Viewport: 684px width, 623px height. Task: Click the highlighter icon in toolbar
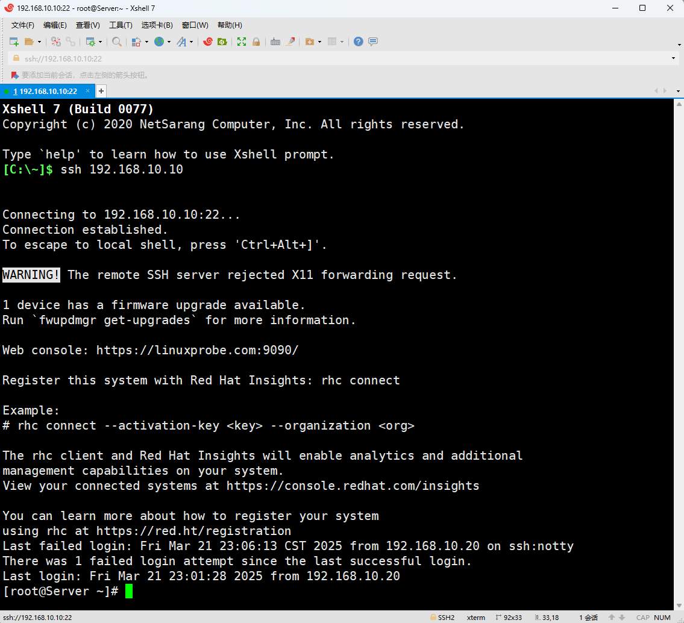point(290,42)
